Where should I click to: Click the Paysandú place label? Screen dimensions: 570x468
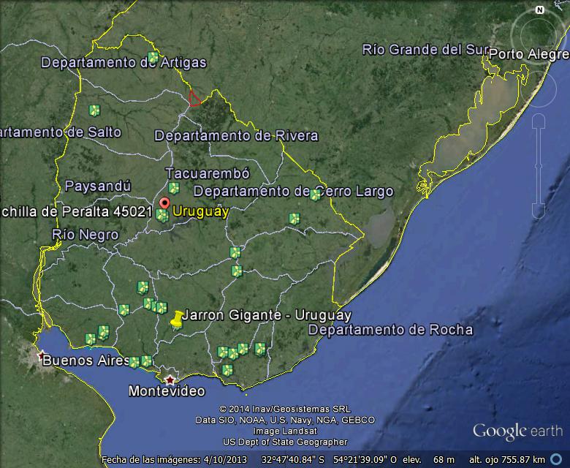(98, 186)
